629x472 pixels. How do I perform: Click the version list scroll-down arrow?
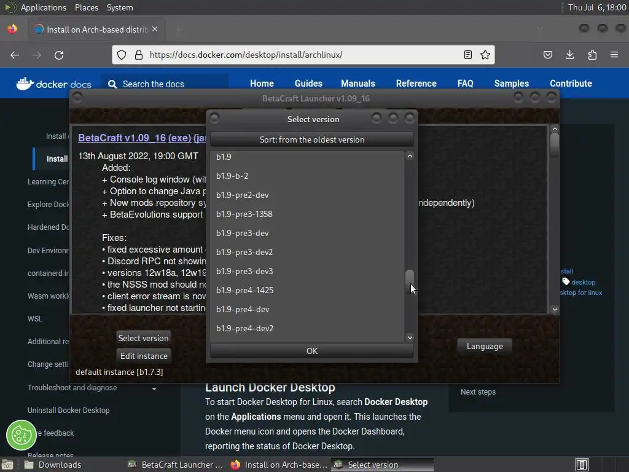410,337
